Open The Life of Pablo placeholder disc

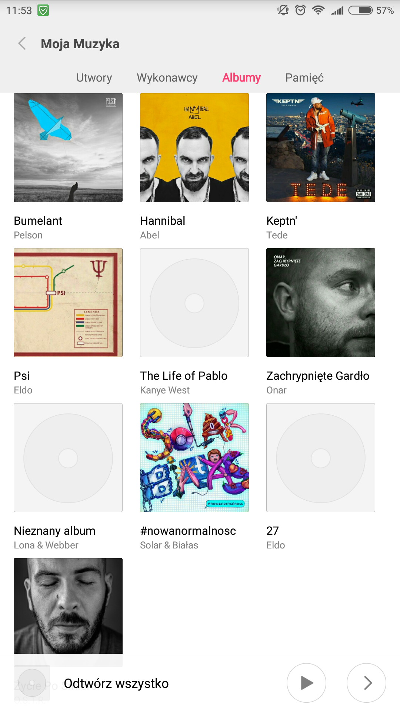pyautogui.click(x=194, y=303)
